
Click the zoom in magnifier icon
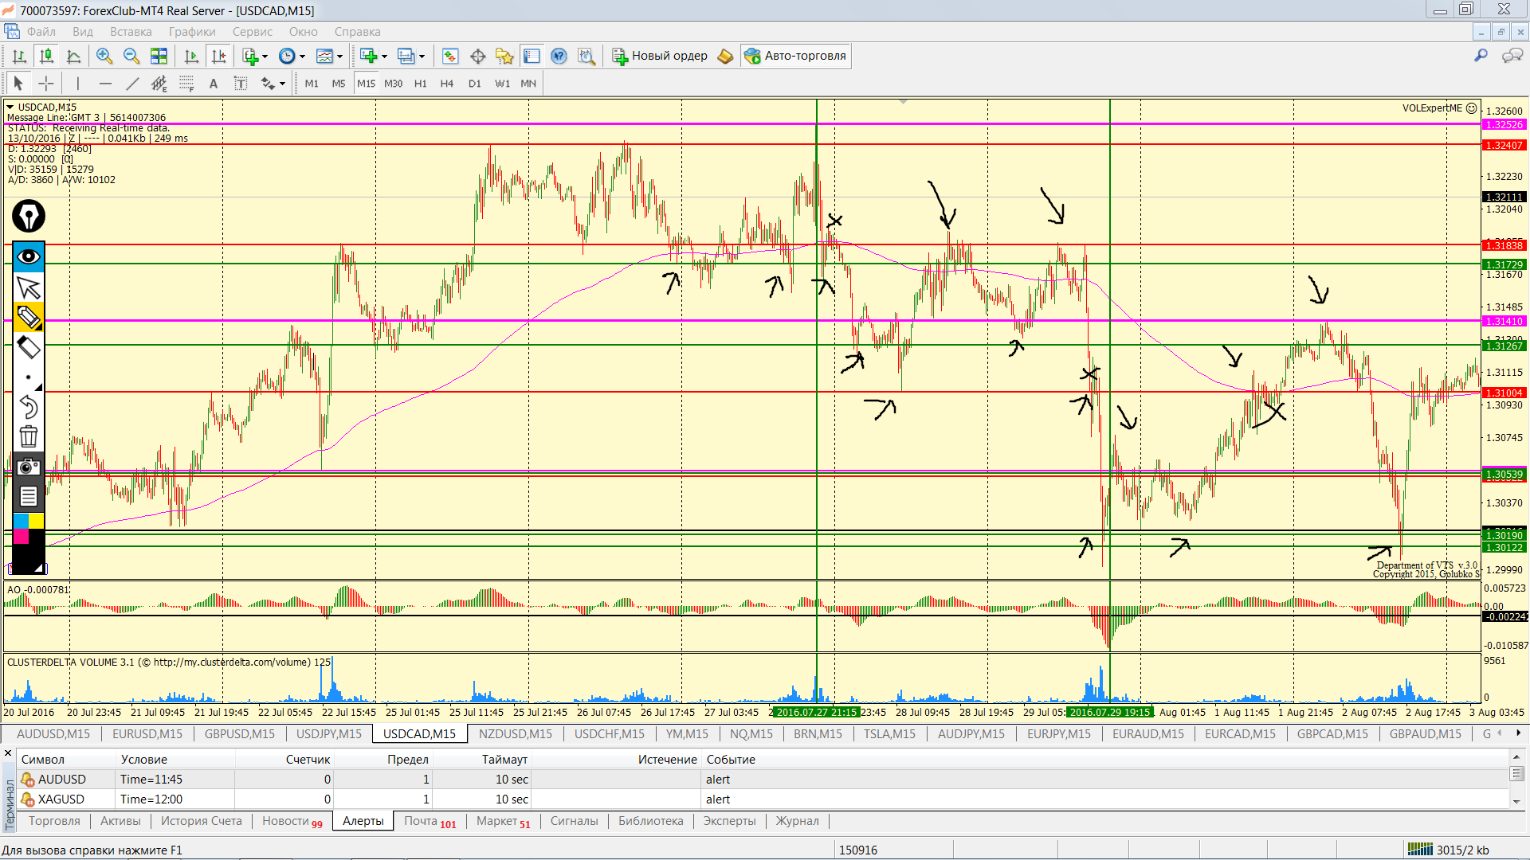point(104,56)
